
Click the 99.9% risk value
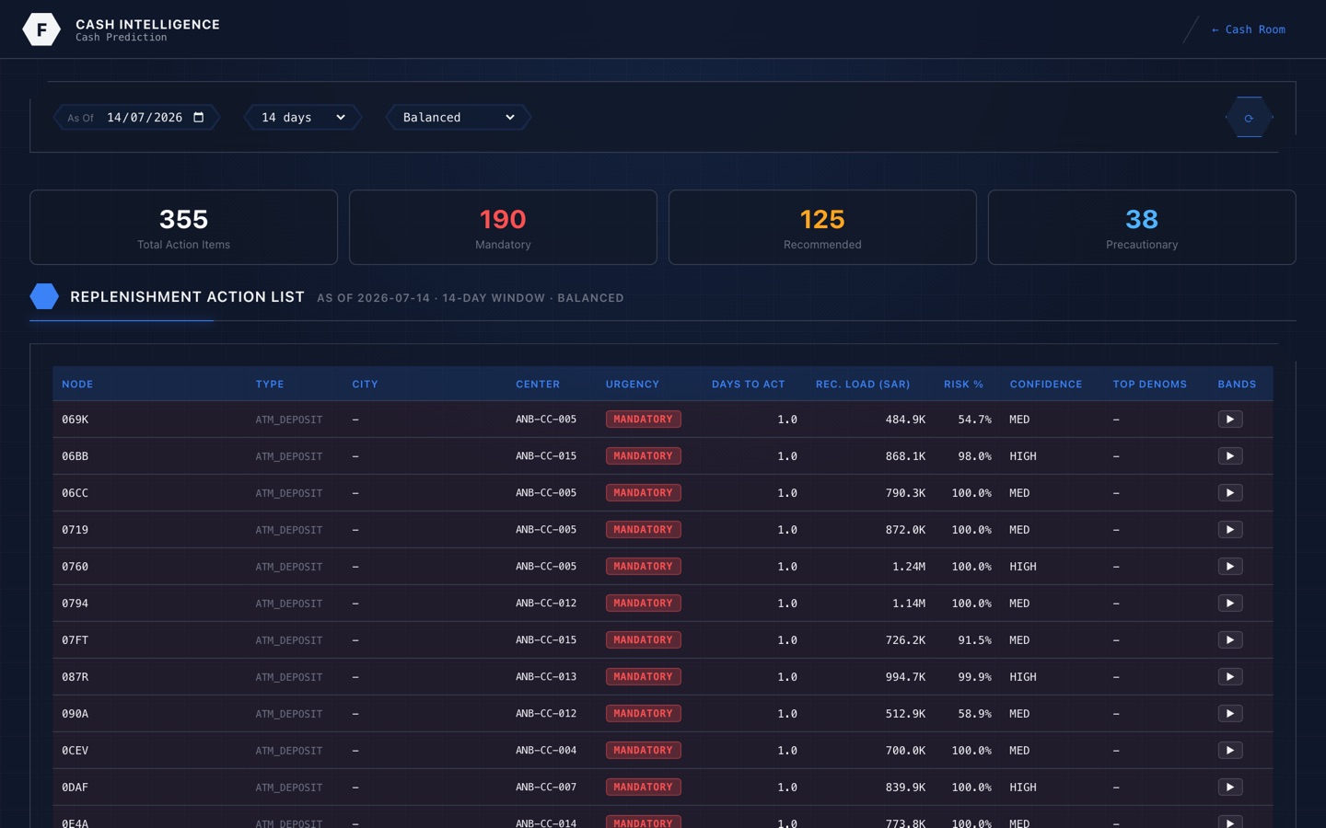point(974,677)
